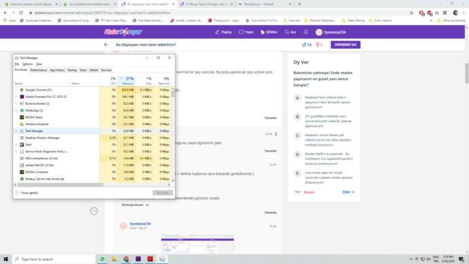Open File Explorer from the taskbar
The height and width of the screenshot is (264, 469).
coord(114,259)
